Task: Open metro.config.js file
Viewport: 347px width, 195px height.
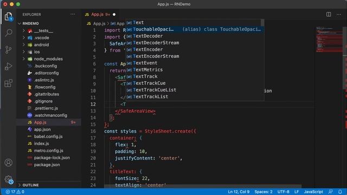Action: click(49, 151)
